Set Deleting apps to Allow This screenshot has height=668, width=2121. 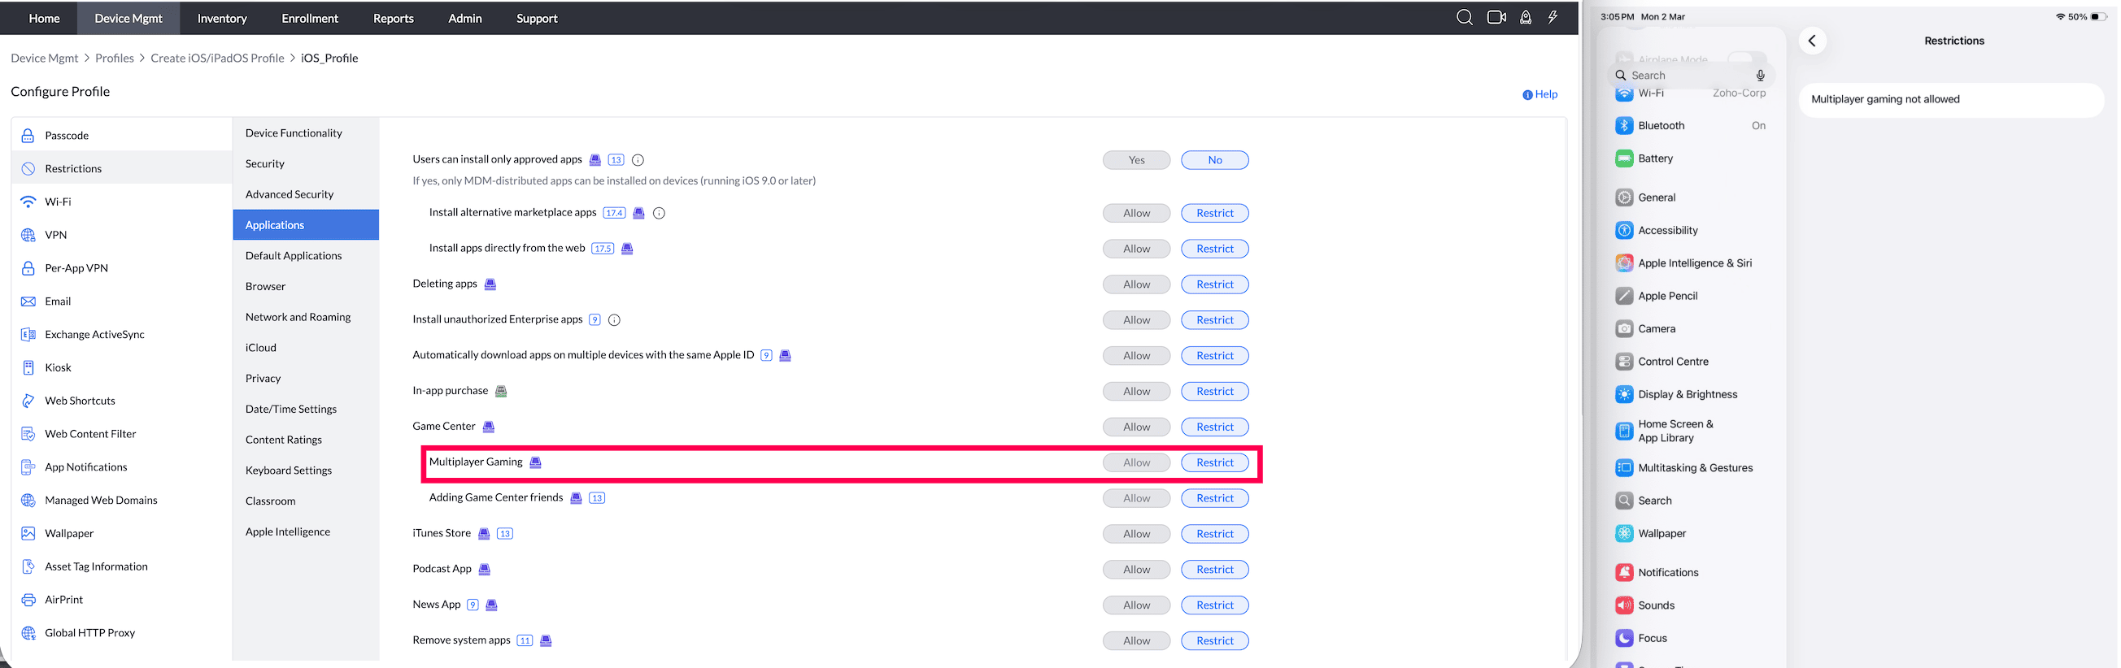(1136, 284)
